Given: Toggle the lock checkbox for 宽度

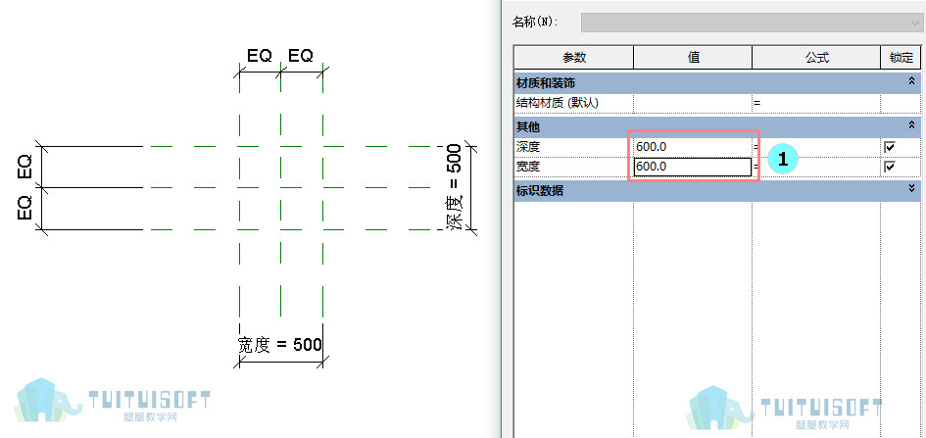Looking at the screenshot, I should 890,167.
